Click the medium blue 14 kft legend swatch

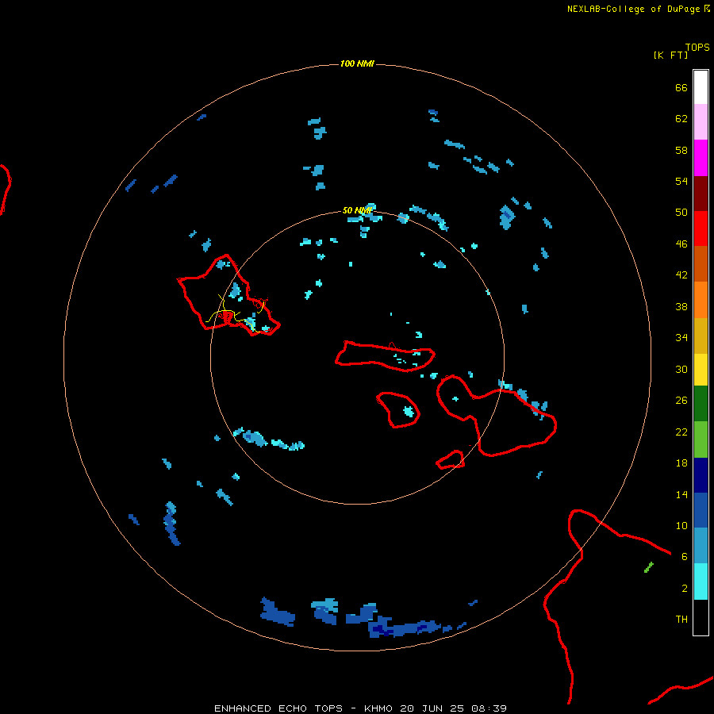(x=701, y=510)
